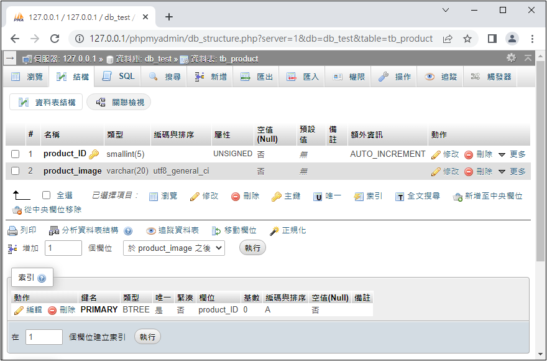The width and height of the screenshot is (547, 361).
Task: Click the phpMyAdmin settings gear icon
Action: (511, 58)
